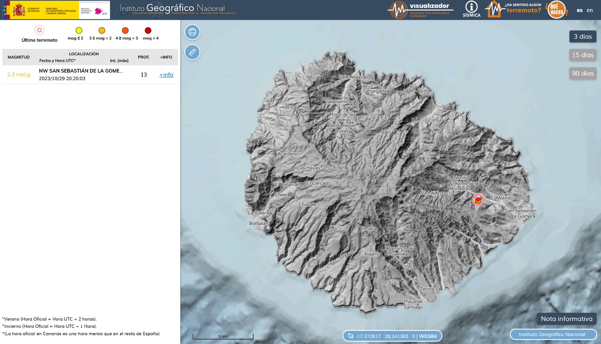Select the NW San Sebastián de la Gomera row

[90, 74]
